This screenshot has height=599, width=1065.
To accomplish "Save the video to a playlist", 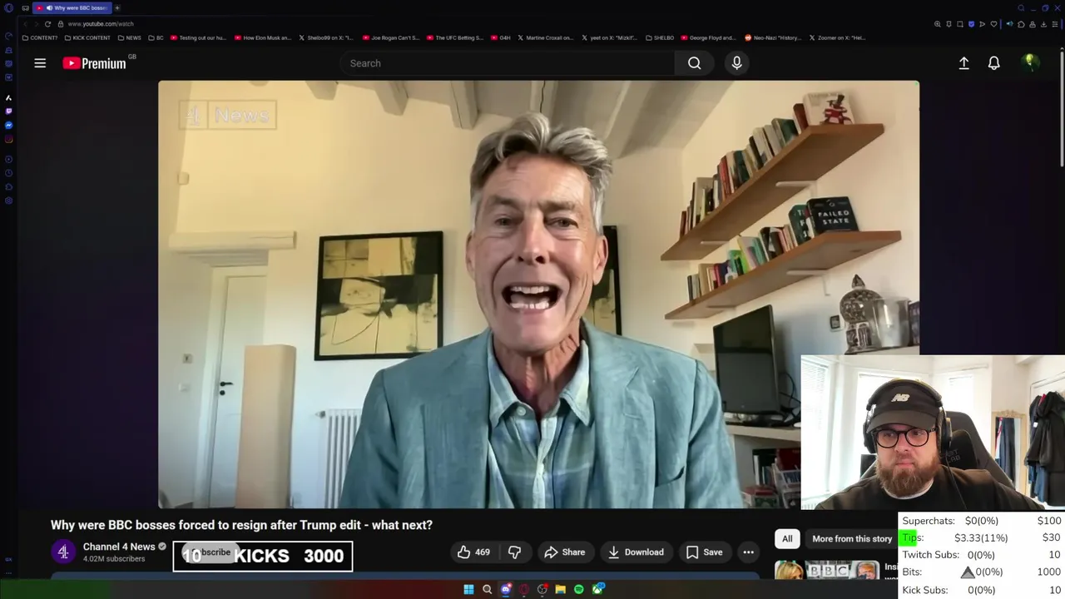I will coord(704,552).
